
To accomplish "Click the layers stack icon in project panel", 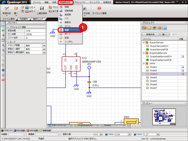I will tap(154, 28).
